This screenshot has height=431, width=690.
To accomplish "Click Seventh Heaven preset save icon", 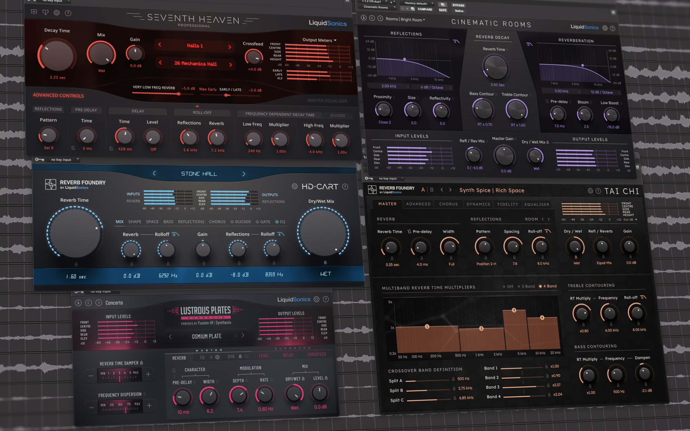I will coord(45,12).
